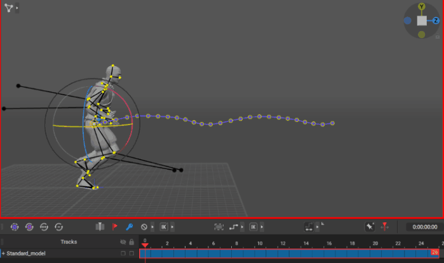Click the dashed rectangle frame icon
Image resolution: width=444 pixels, height=263 pixels.
point(219,227)
